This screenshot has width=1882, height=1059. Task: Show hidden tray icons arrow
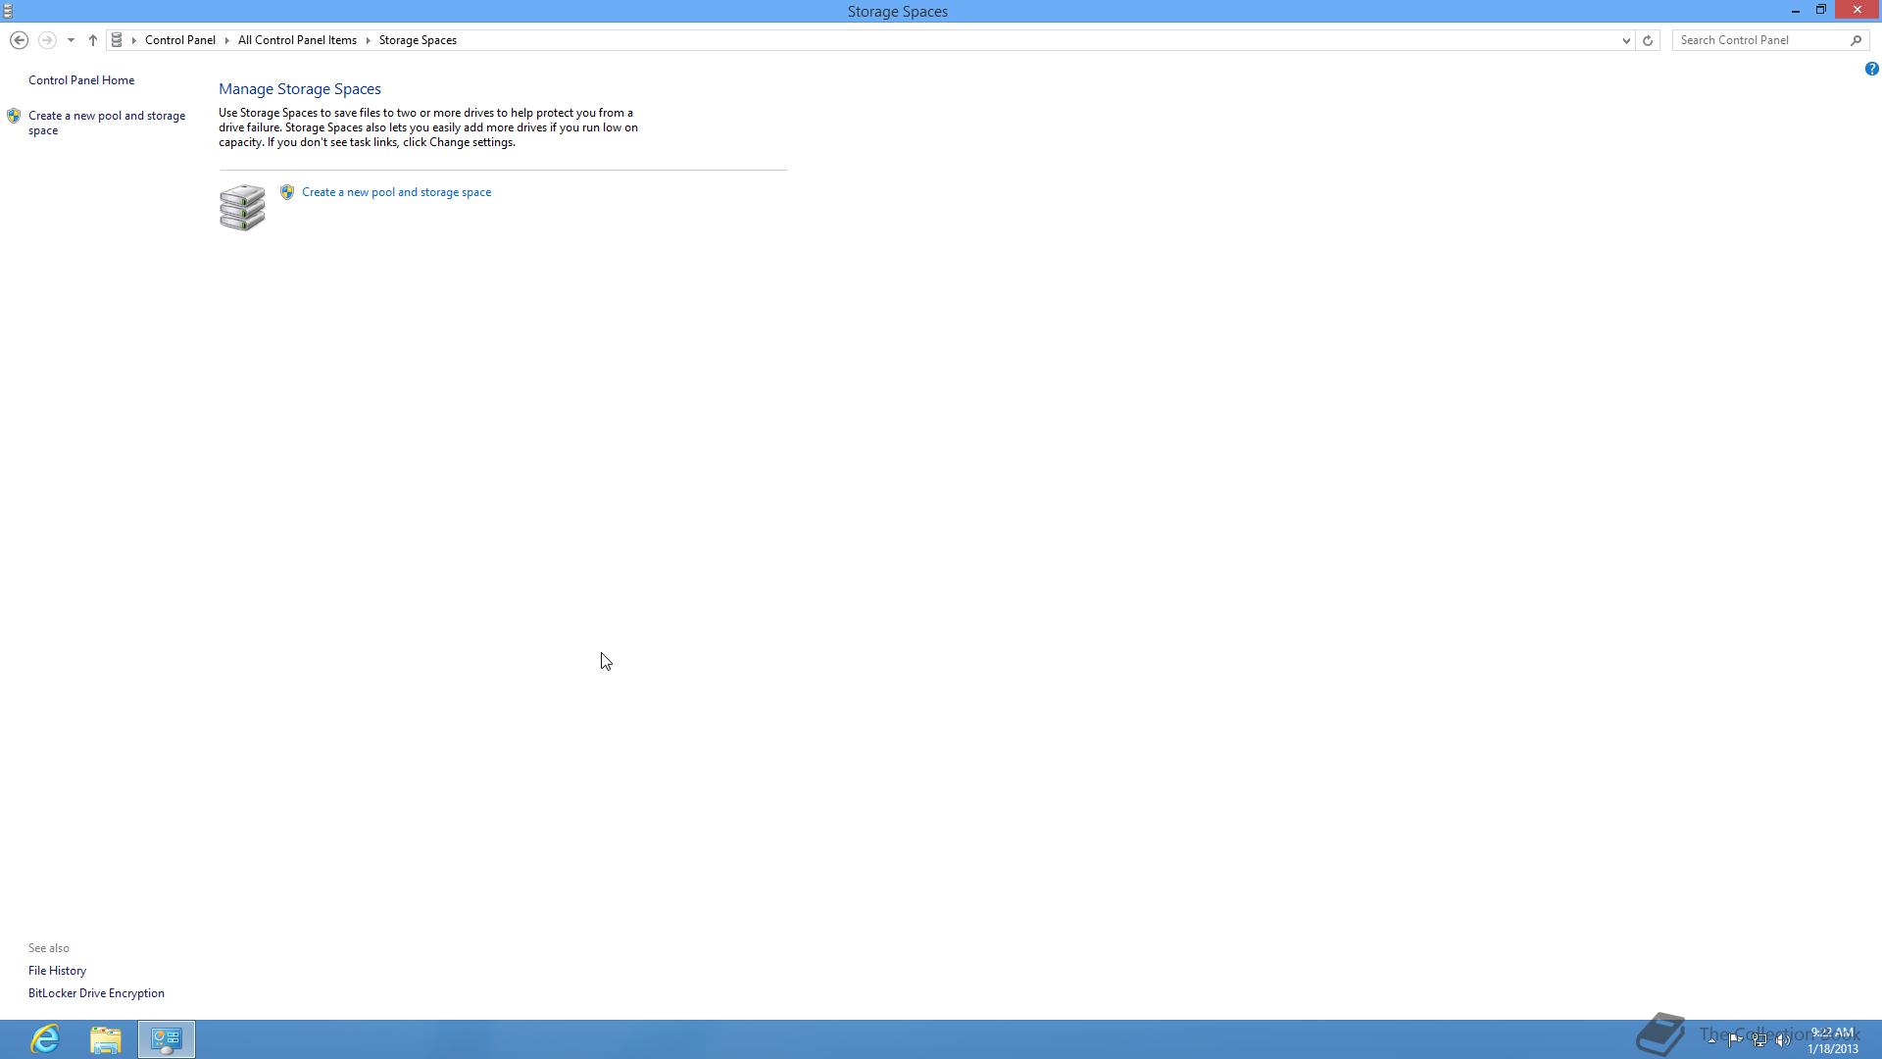pos(1711,1039)
